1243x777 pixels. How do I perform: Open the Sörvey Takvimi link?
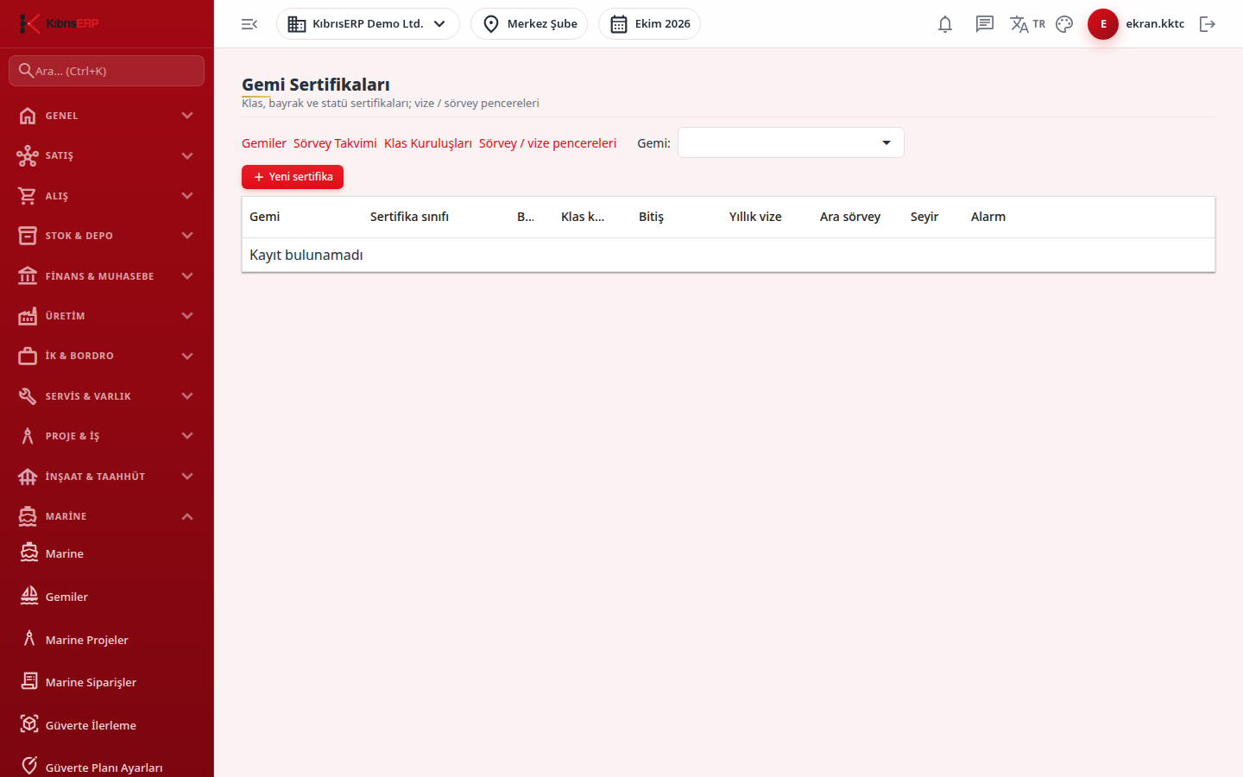335,143
